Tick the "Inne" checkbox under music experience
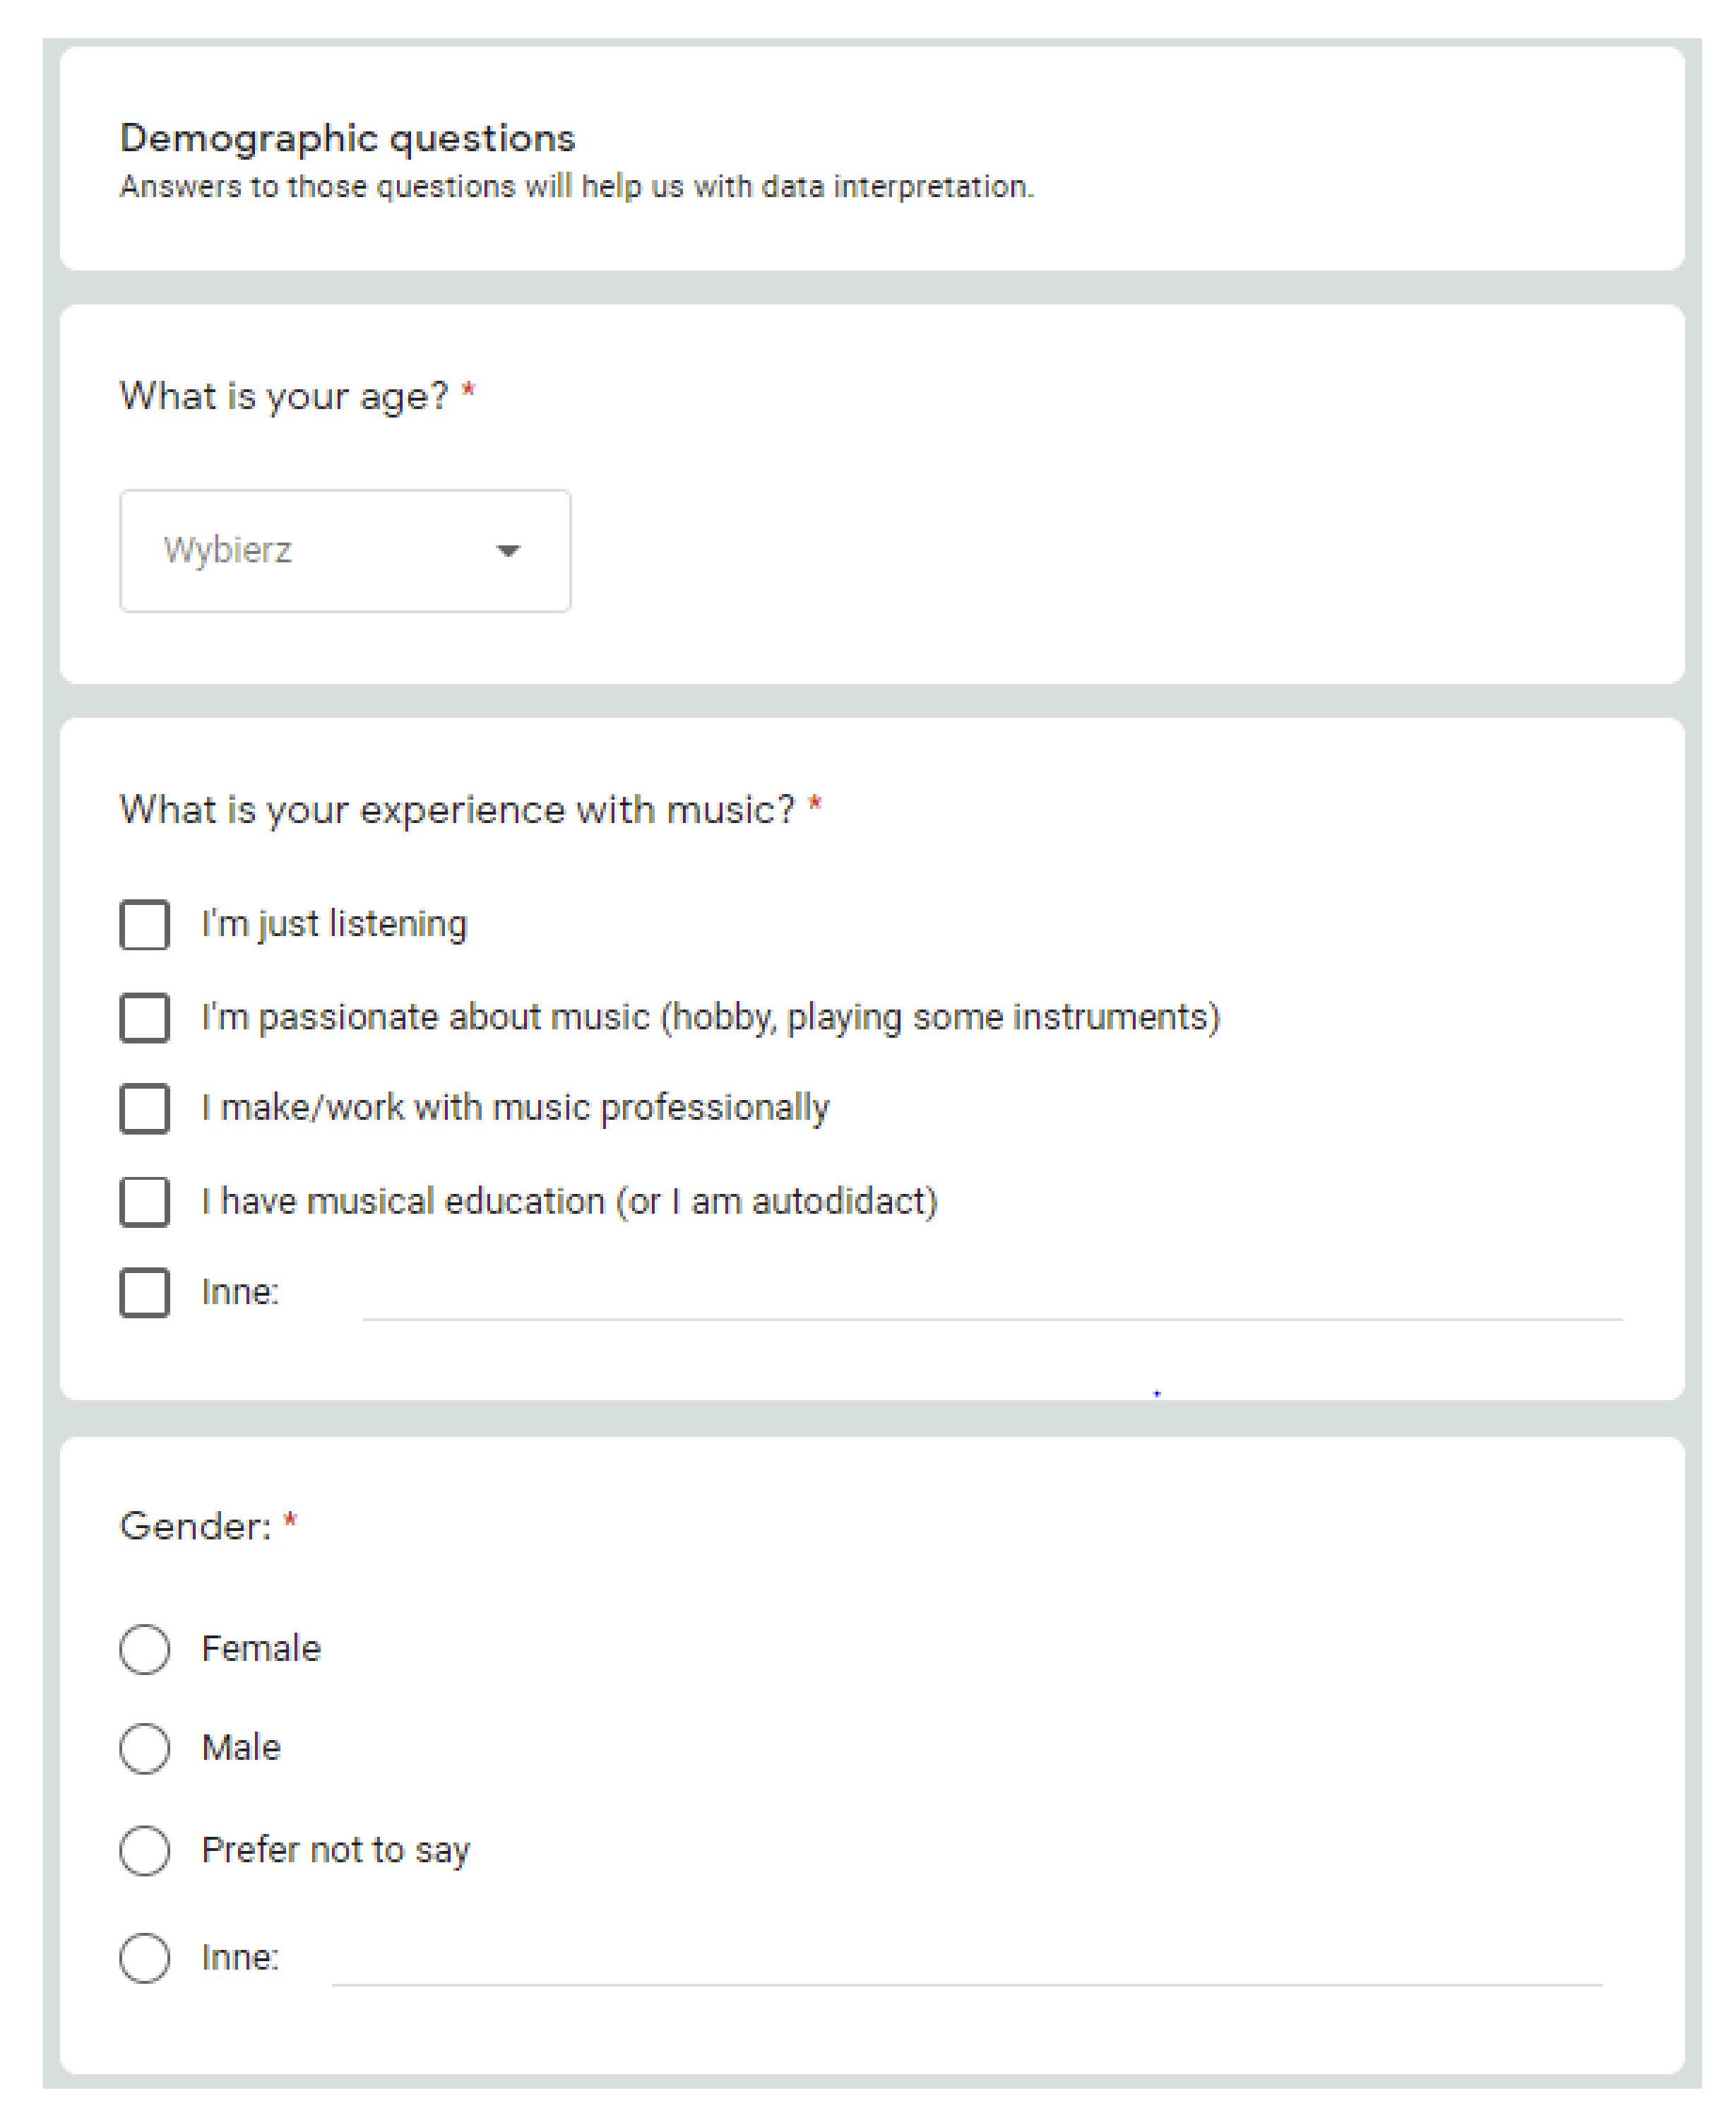 click(x=145, y=1291)
